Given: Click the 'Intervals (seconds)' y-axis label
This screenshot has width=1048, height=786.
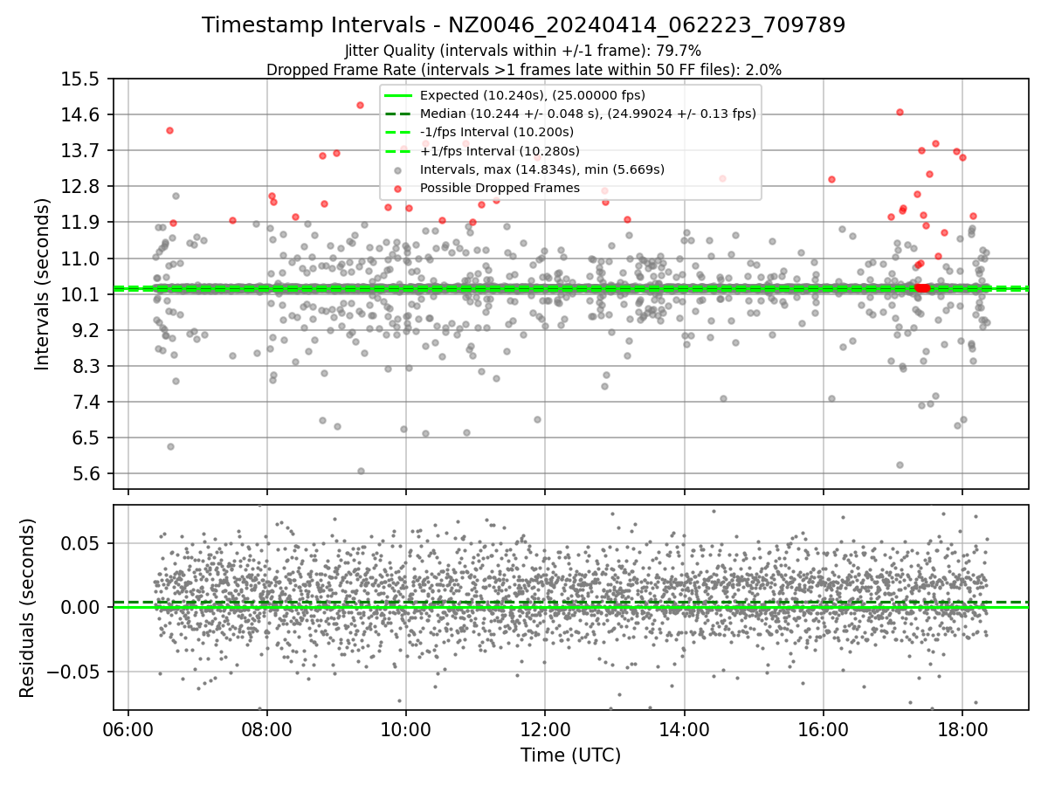Looking at the screenshot, I should pyautogui.click(x=42, y=284).
